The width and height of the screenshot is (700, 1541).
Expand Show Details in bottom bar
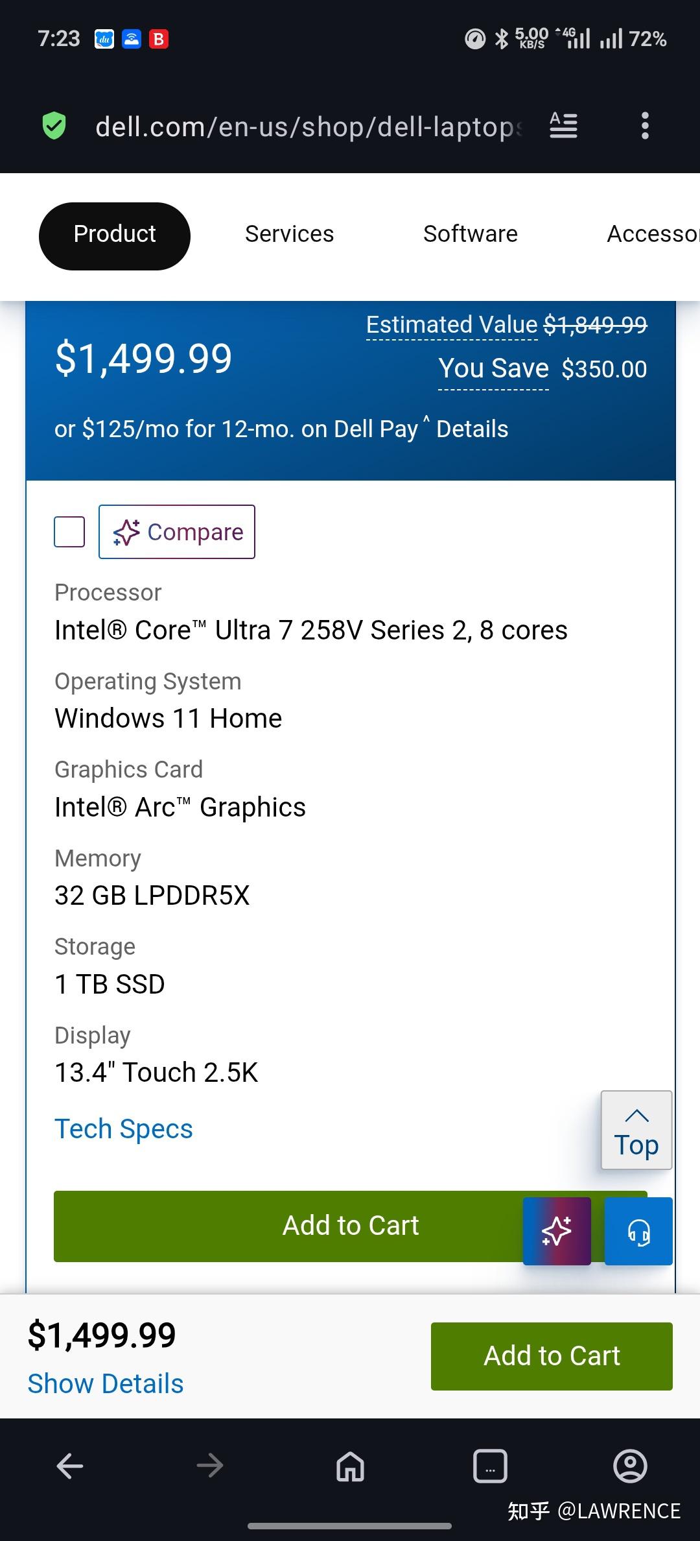point(106,1384)
